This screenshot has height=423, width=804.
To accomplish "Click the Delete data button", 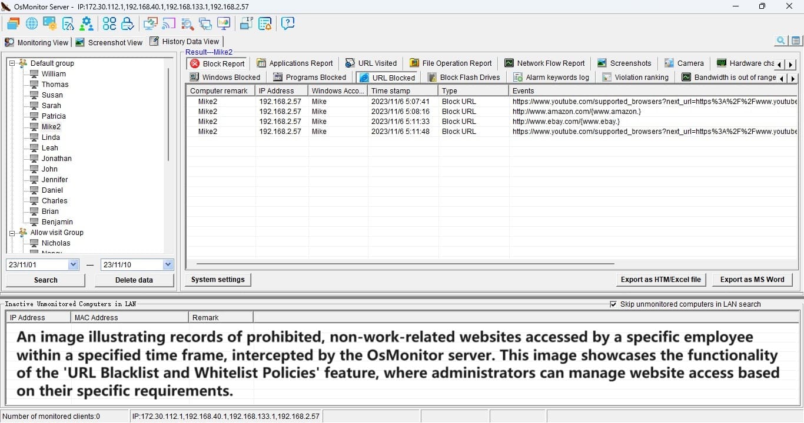I will coord(134,280).
